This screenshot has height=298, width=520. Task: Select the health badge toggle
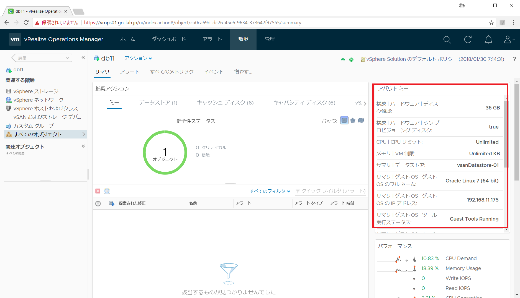pos(344,120)
